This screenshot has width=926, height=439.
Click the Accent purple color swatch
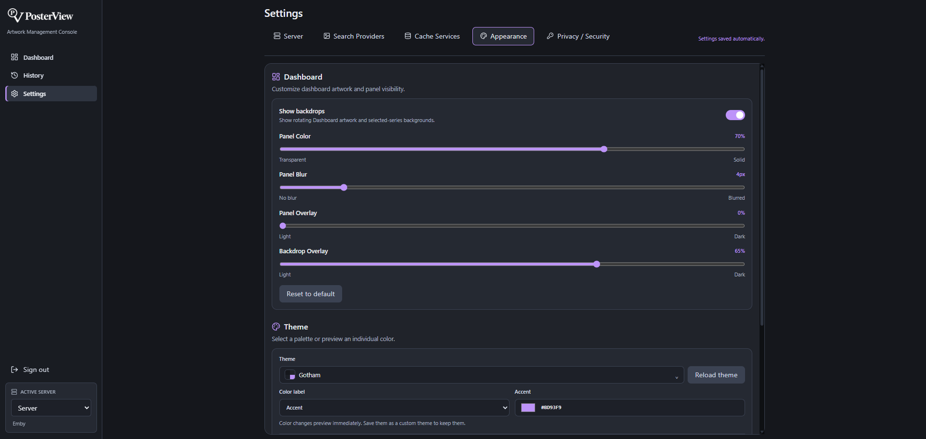point(528,408)
